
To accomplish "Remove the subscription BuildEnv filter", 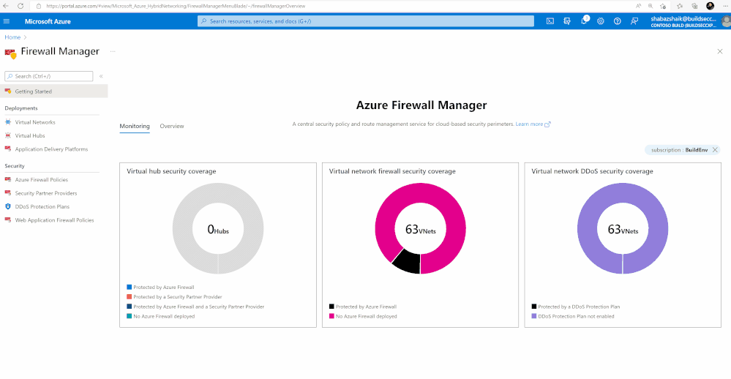I will pos(715,150).
